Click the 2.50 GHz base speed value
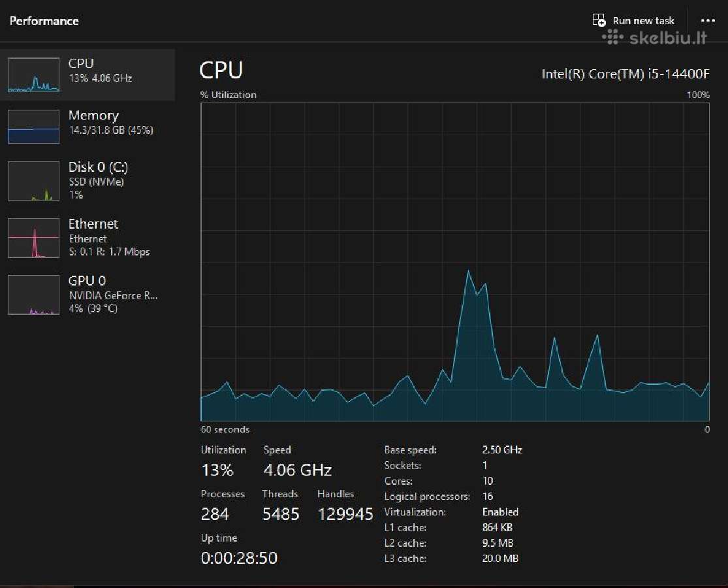 tap(502, 449)
